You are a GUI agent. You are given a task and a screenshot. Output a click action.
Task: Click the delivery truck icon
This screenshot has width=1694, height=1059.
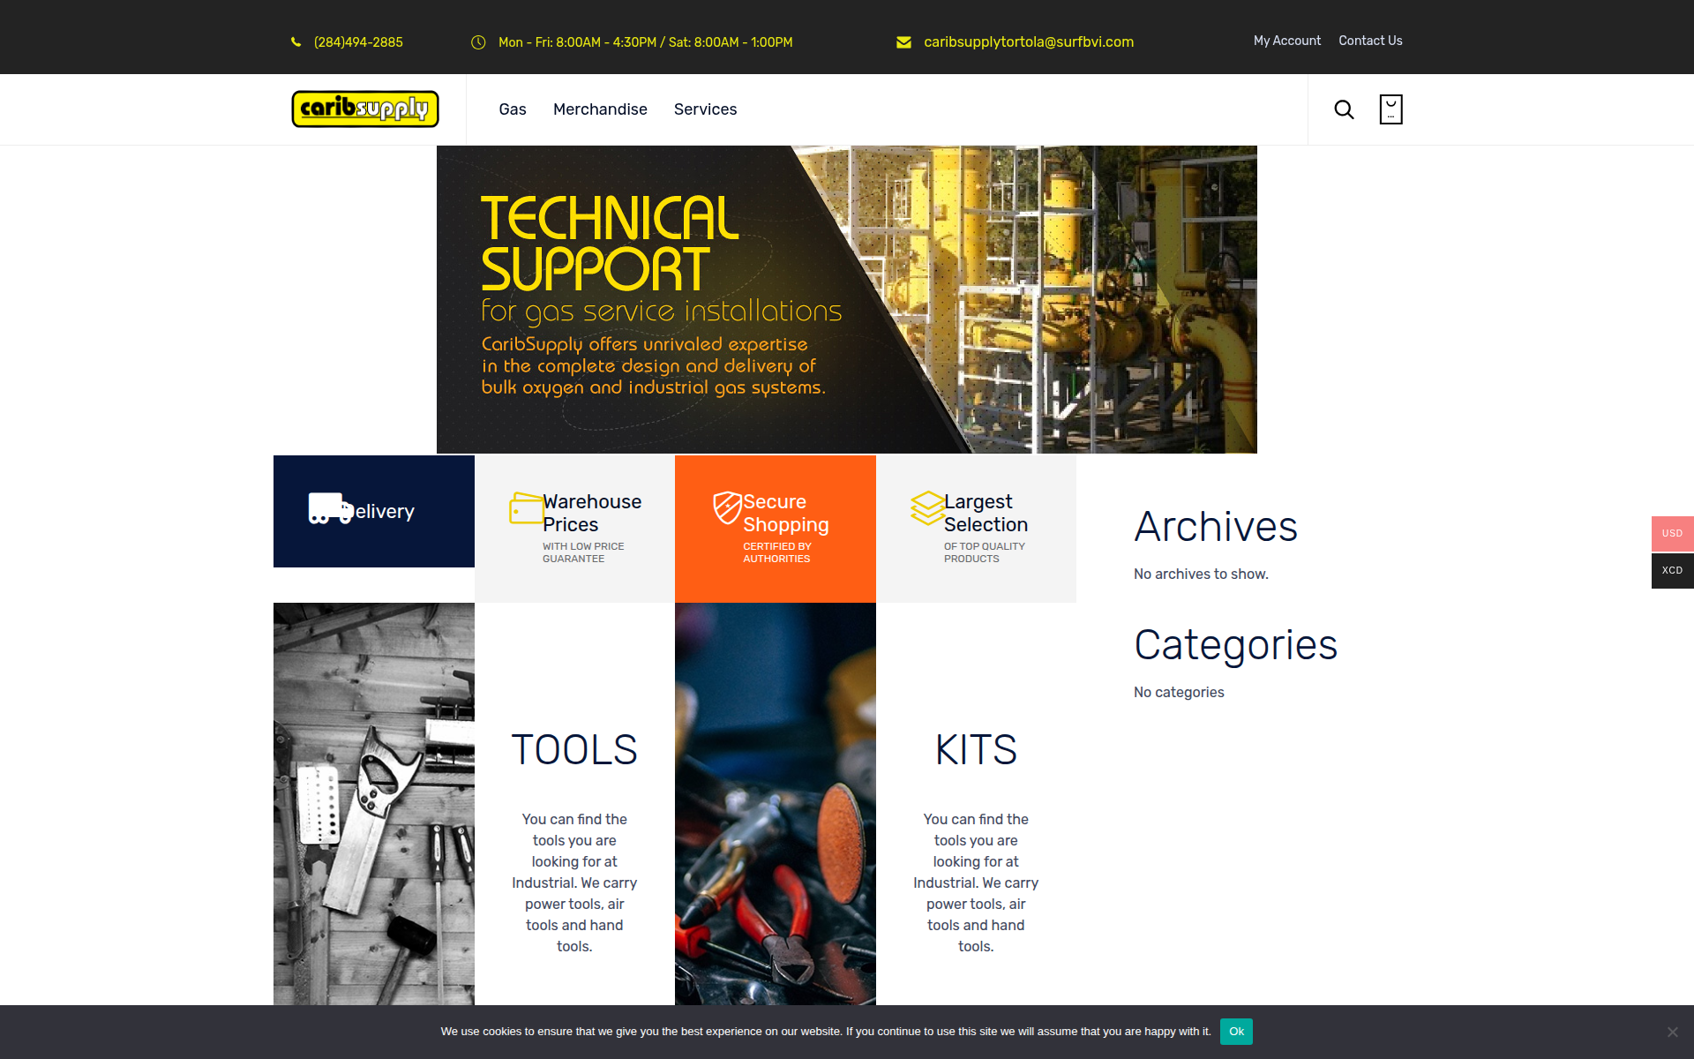pyautogui.click(x=330, y=508)
